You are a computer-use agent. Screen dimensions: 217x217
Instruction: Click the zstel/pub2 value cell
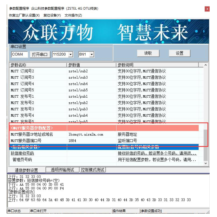coord(91,103)
